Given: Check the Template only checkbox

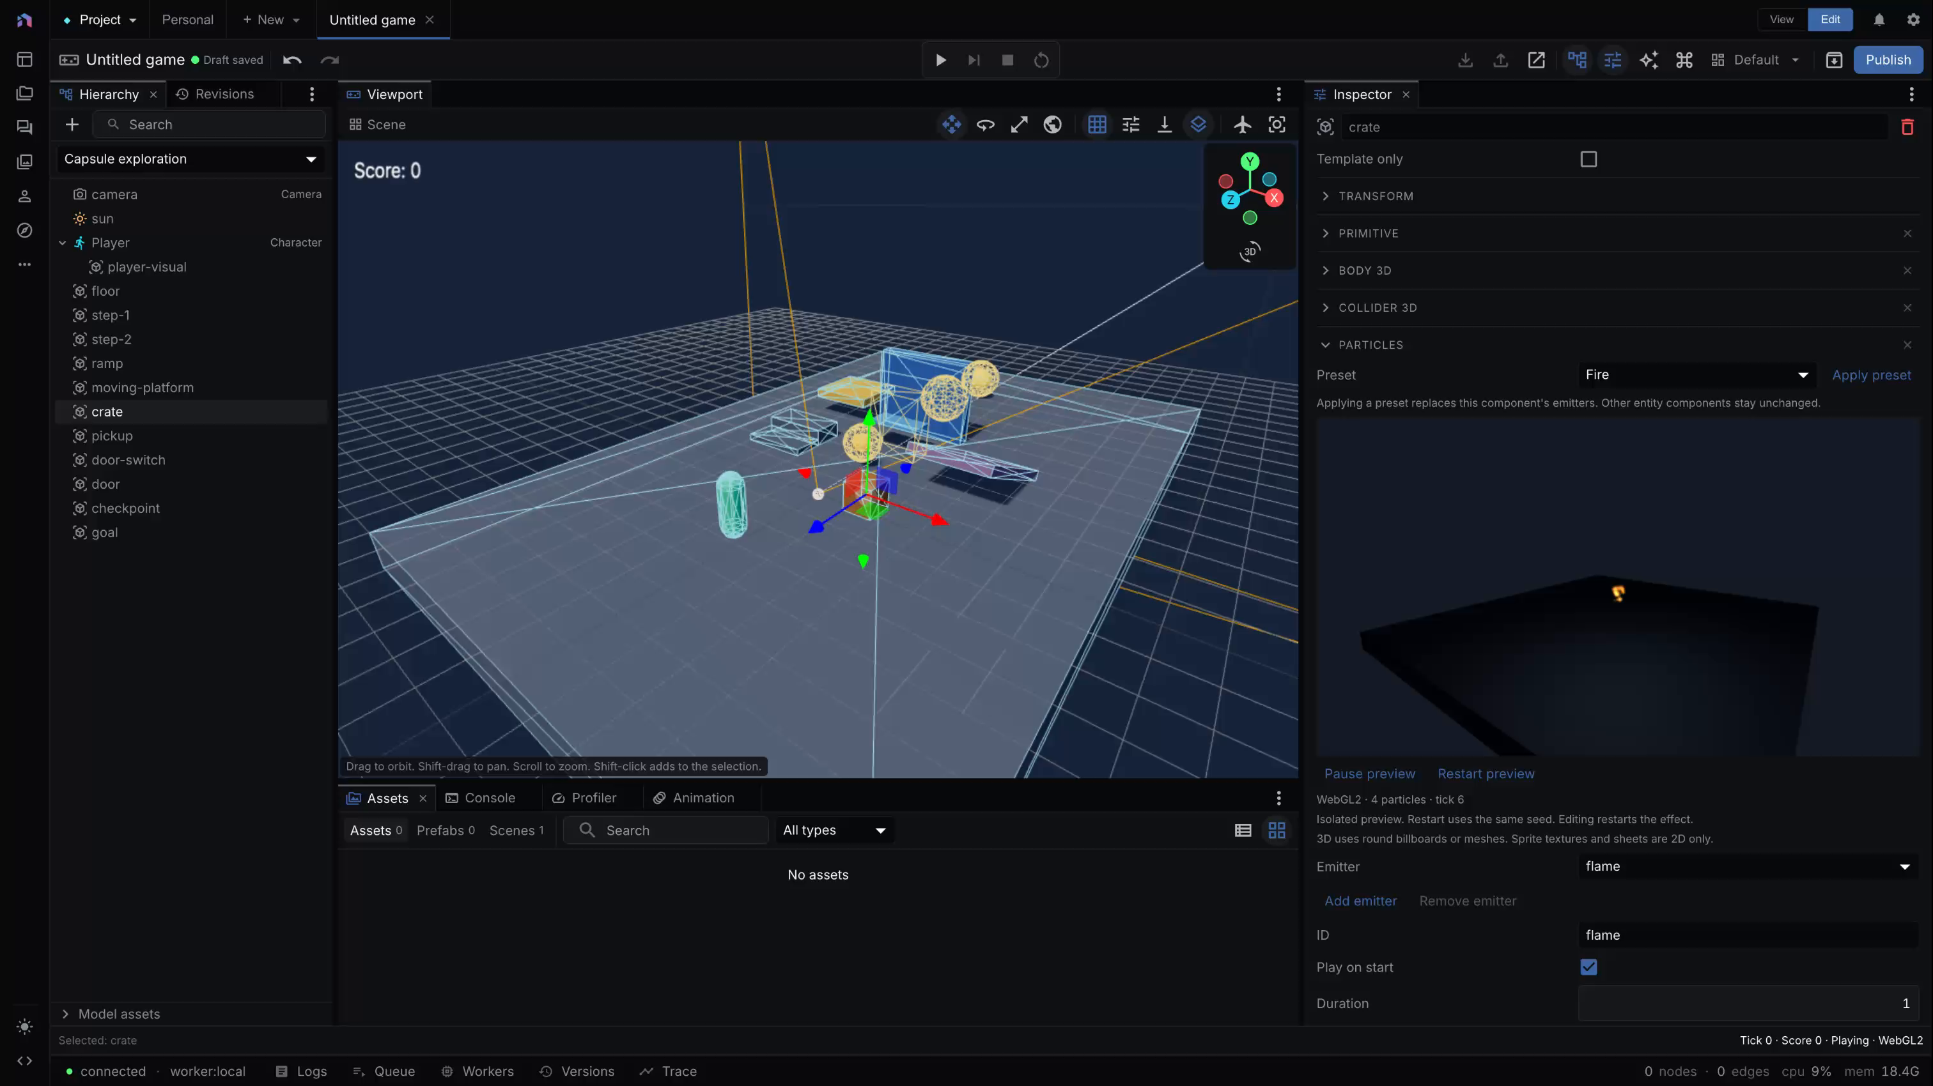Looking at the screenshot, I should point(1588,159).
